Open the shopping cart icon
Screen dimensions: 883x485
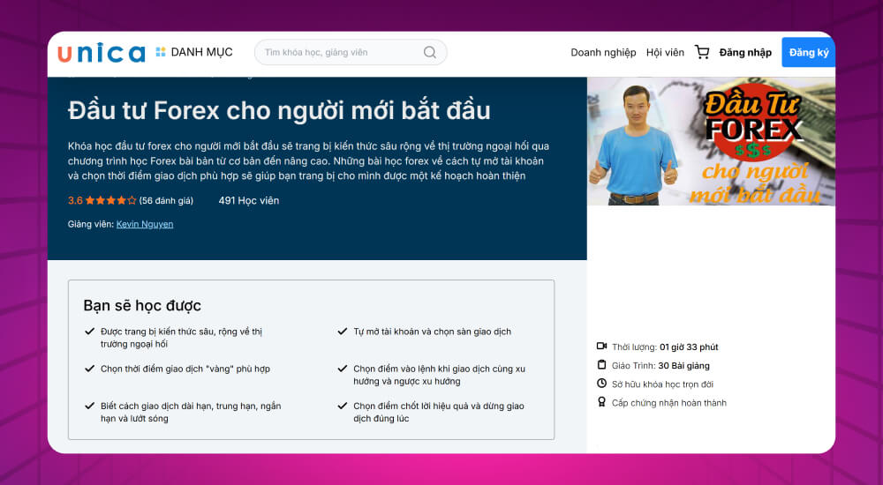pyautogui.click(x=702, y=52)
